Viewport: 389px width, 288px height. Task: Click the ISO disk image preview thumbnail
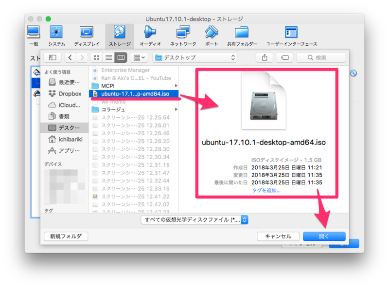(264, 101)
